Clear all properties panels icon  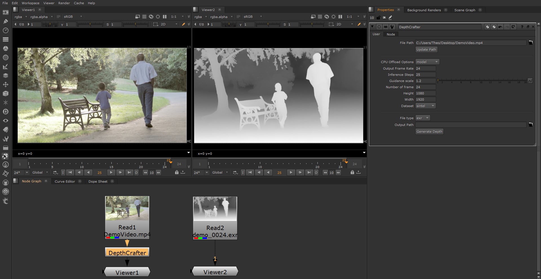coord(384,17)
